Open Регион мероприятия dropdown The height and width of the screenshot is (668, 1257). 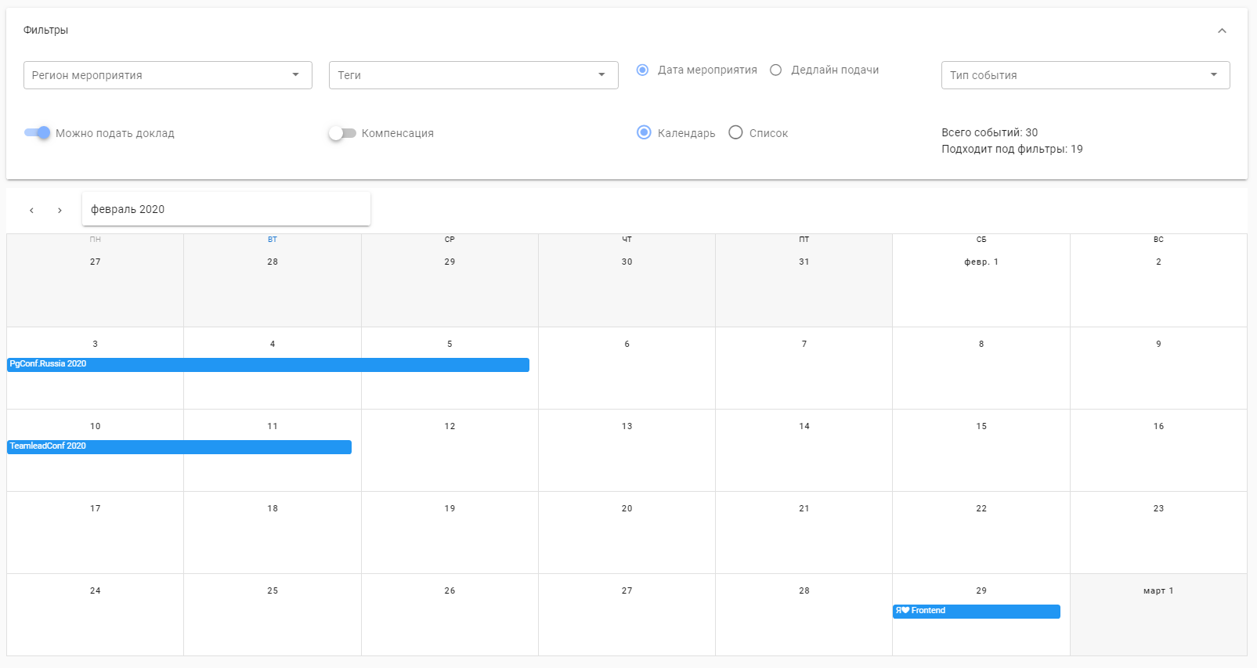pos(168,75)
